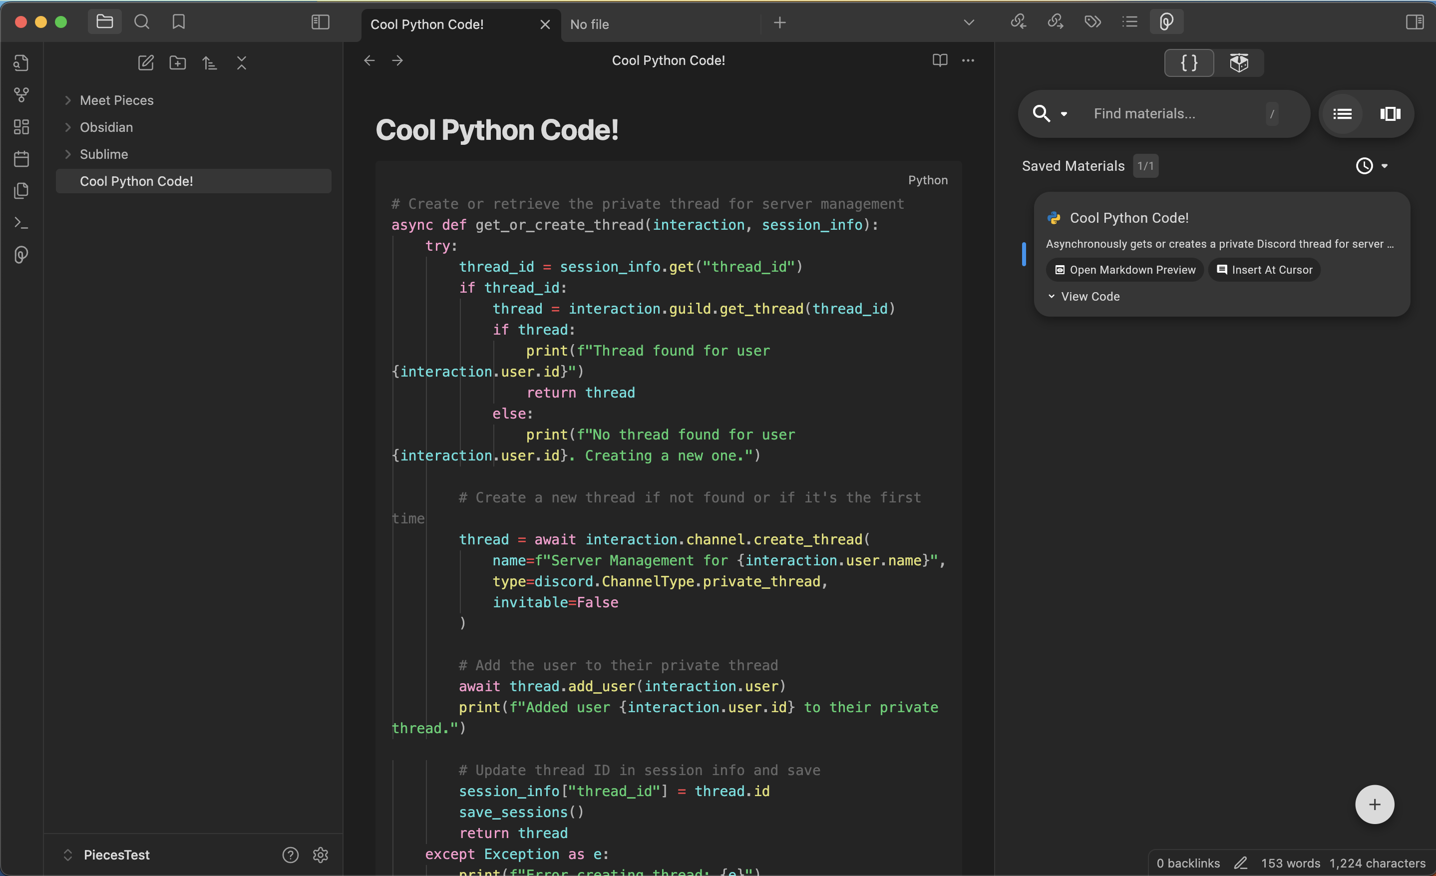Switch editor to reading view
This screenshot has height=876, width=1436.
click(940, 60)
